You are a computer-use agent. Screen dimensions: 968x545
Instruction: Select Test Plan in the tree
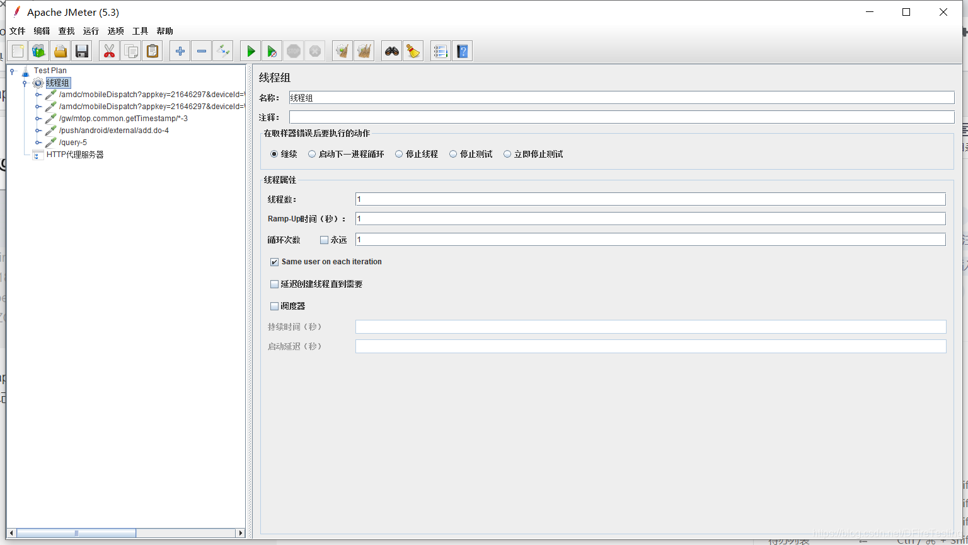[x=50, y=71]
